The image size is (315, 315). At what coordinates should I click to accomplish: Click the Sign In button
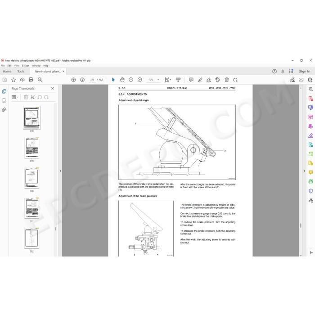pyautogui.click(x=305, y=71)
